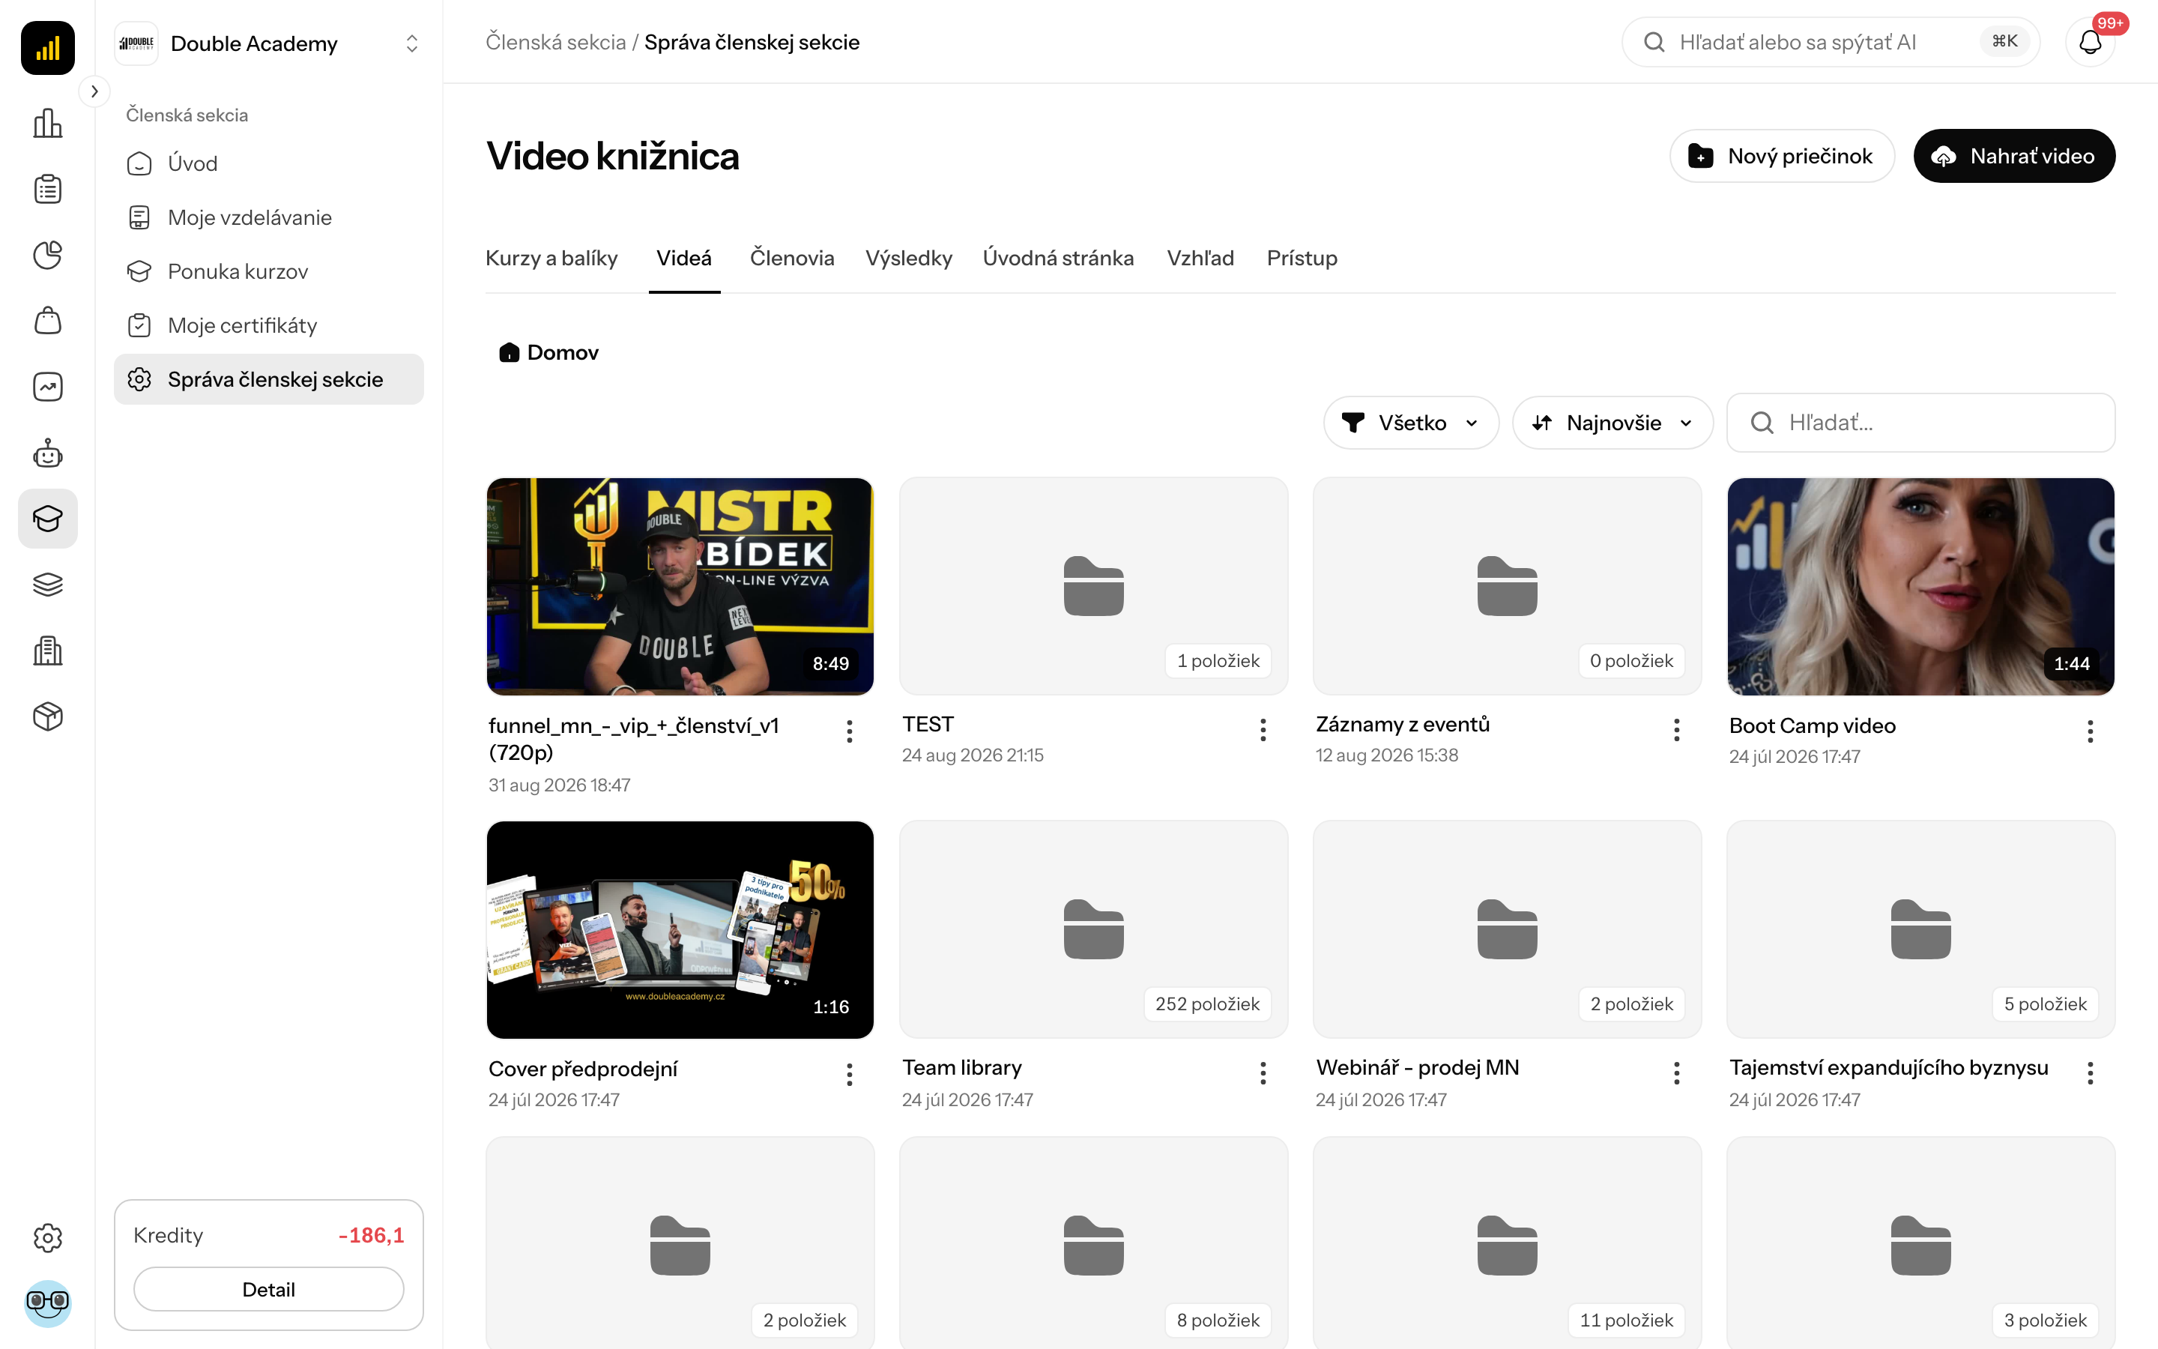Open options menu for TEST folder
Screen dimensions: 2158x1349
1263,730
